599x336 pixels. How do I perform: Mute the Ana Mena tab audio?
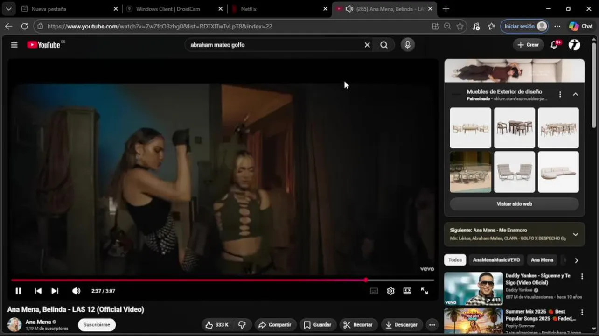349,9
